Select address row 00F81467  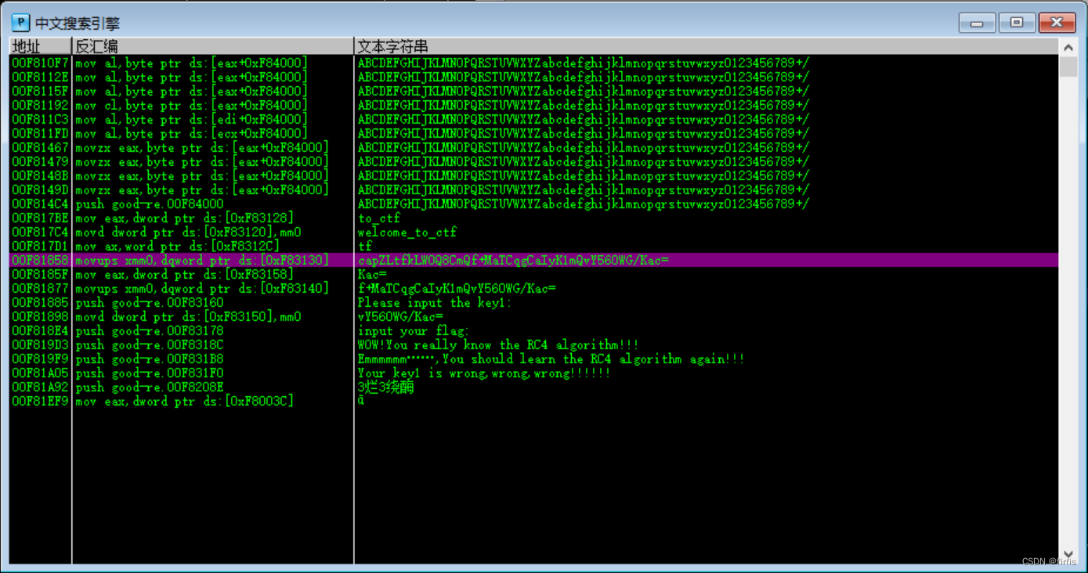(x=40, y=147)
